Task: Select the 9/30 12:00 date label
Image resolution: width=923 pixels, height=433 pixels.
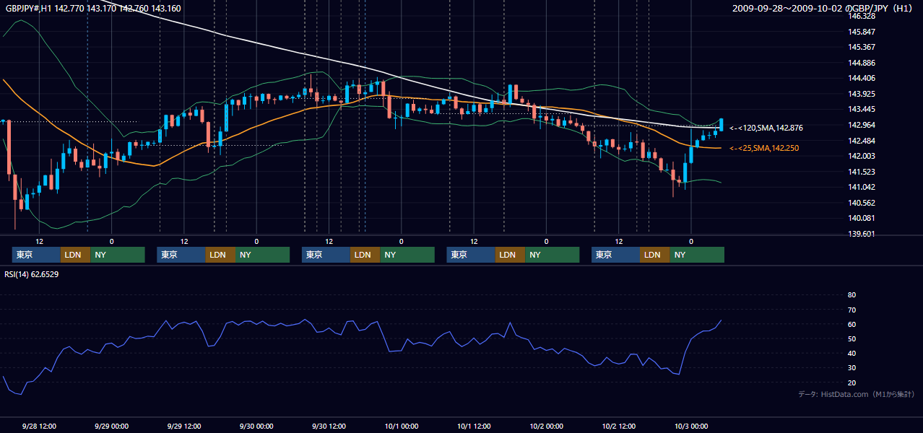Action: coord(329,426)
